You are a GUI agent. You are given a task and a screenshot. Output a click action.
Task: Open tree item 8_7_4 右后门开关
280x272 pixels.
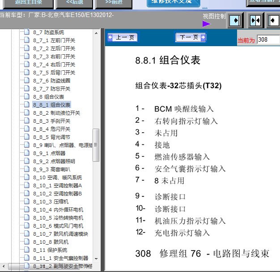(x=54, y=65)
